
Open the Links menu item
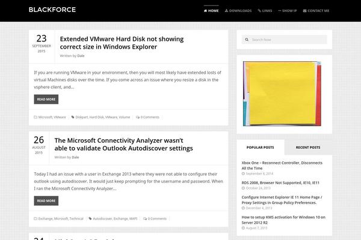click(265, 10)
